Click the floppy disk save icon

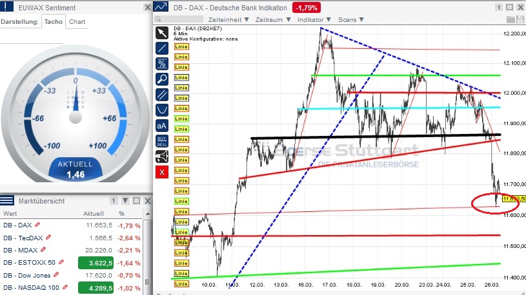(520, 20)
